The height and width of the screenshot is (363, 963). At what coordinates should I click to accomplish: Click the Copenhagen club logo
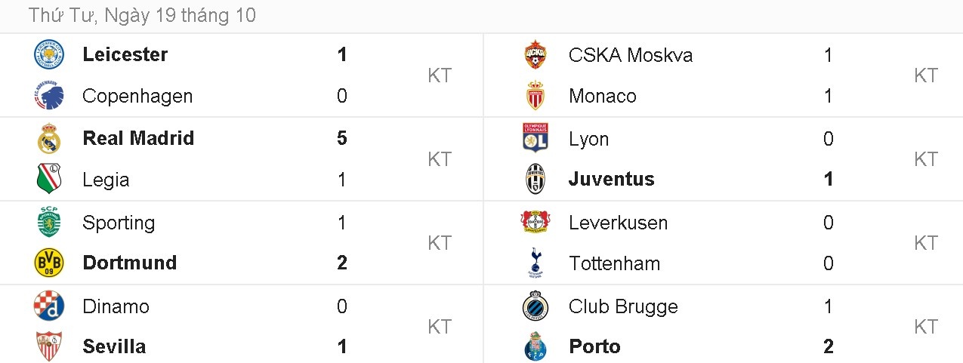[49, 97]
